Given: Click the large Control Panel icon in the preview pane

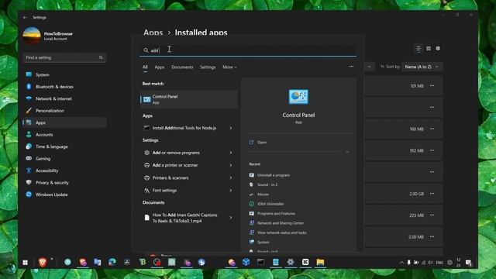Looking at the screenshot, I should coord(298,97).
